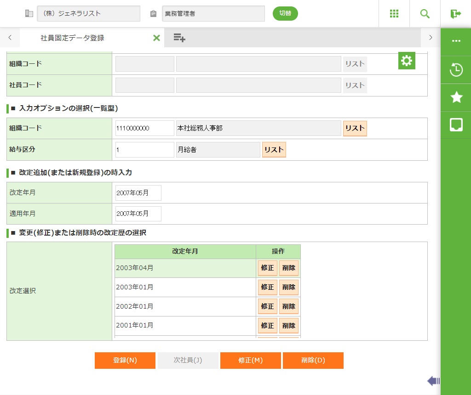This screenshot has width=471, height=395.
Task: Open the green gear settings icon
Action: pos(407,61)
